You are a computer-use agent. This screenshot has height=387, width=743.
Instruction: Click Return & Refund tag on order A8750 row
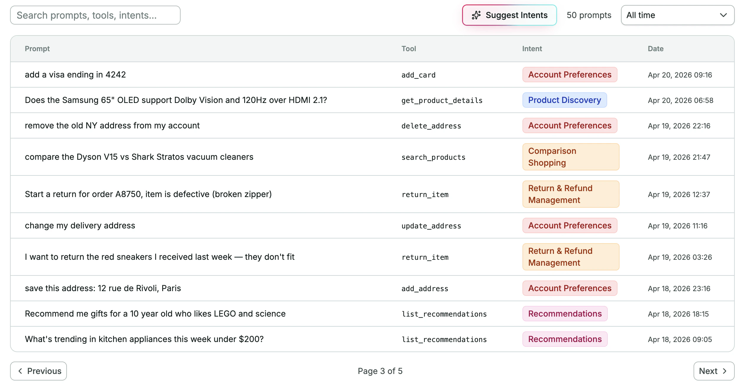point(571,194)
